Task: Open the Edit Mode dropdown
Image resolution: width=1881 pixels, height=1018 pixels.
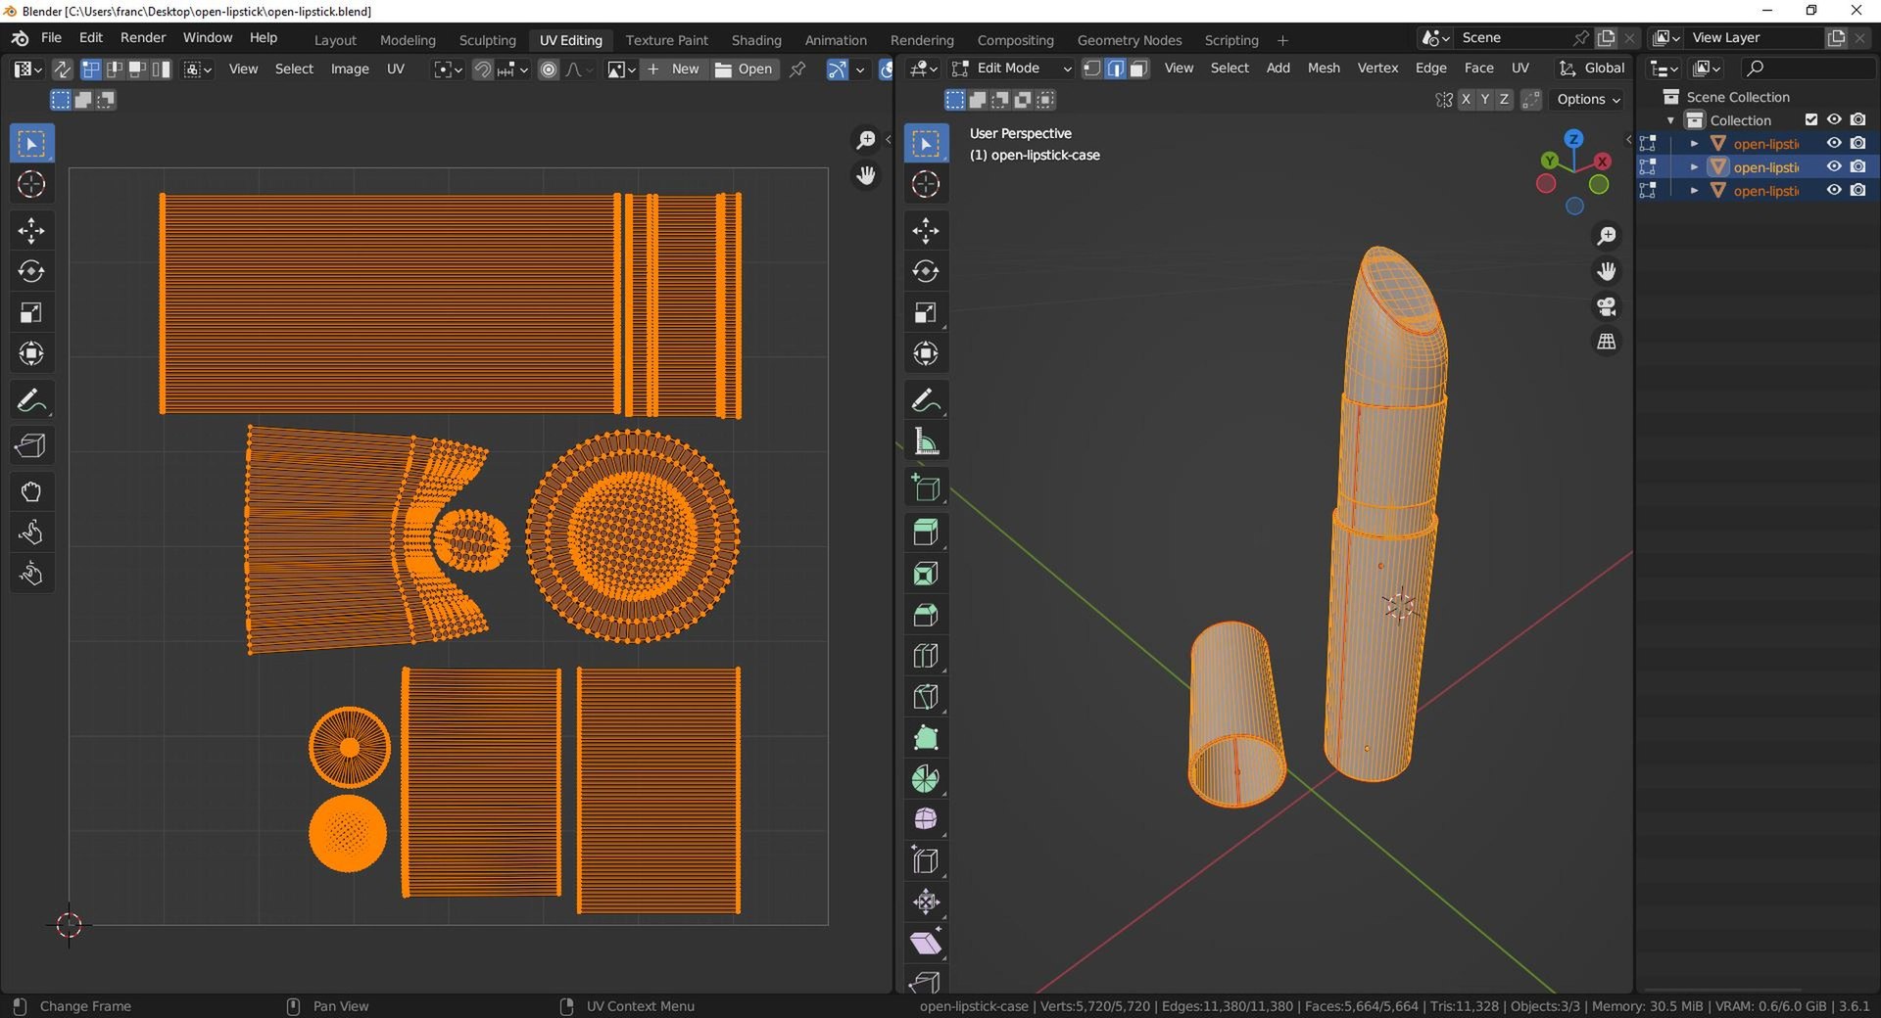Action: tap(1011, 69)
